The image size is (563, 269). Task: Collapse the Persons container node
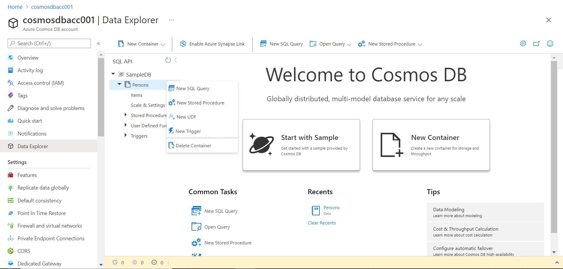[119, 84]
